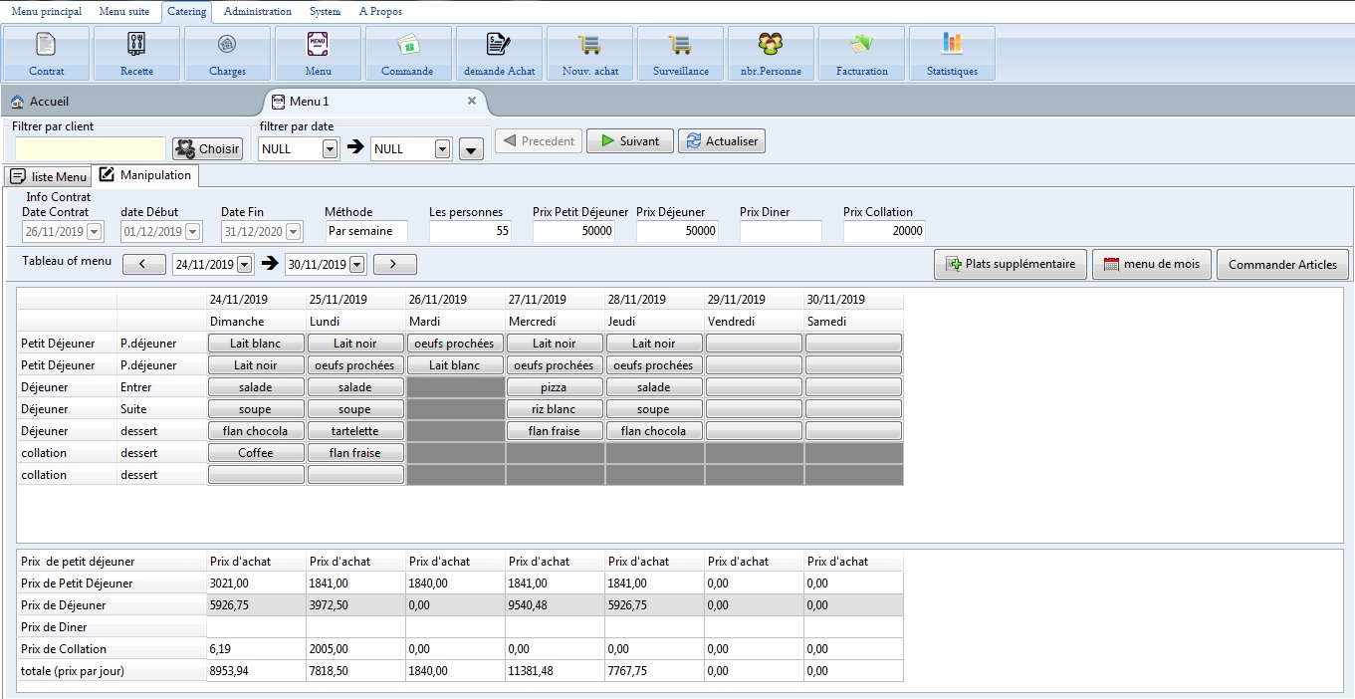Select Sunday's Coffee collation cell
This screenshot has height=699, width=1355.
256,453
